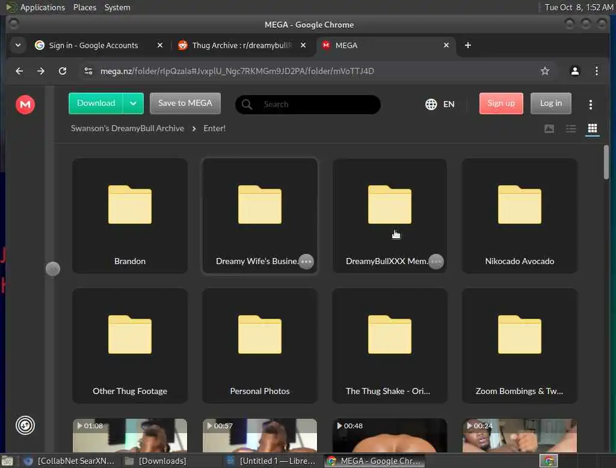Open the Chrome profile icon
The image size is (616, 468).
point(574,71)
